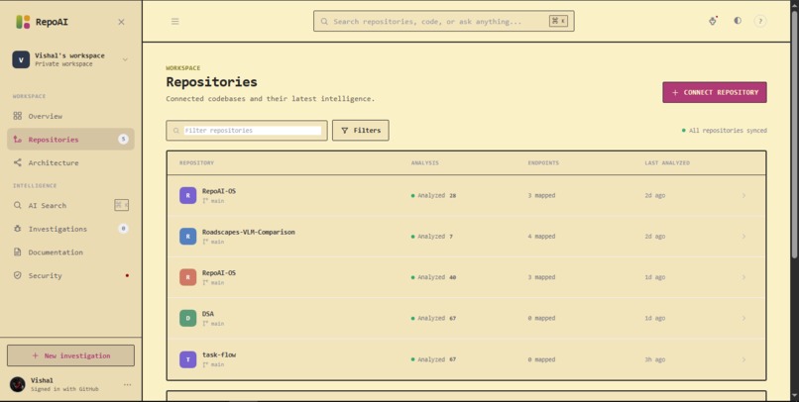
Task: Click the Repositories branch icon
Action: (x=17, y=140)
